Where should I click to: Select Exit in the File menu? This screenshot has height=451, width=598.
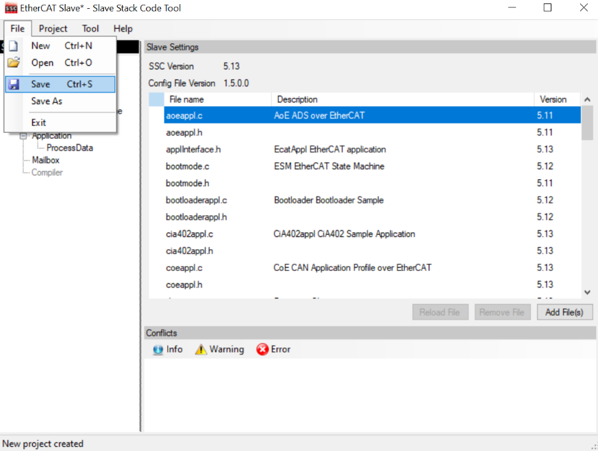[x=38, y=123]
